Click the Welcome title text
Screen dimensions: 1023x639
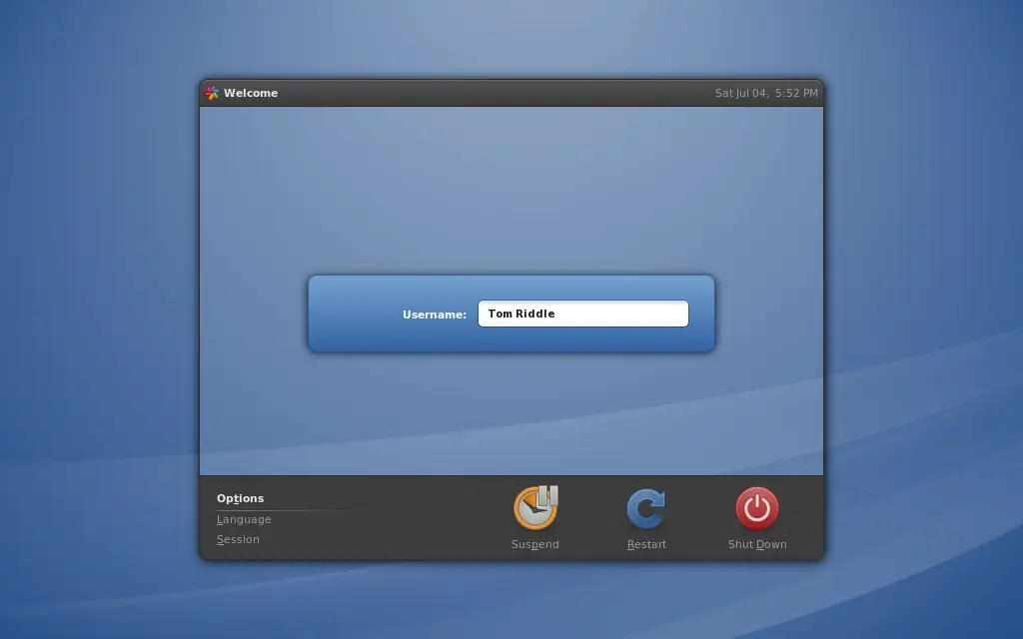(251, 93)
